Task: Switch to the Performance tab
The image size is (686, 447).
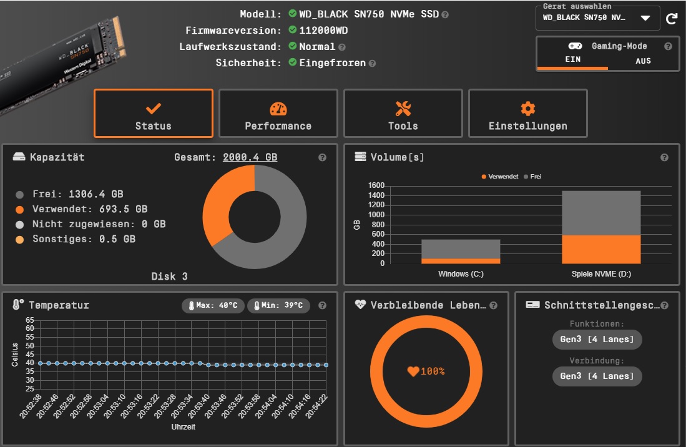Action: pos(278,113)
